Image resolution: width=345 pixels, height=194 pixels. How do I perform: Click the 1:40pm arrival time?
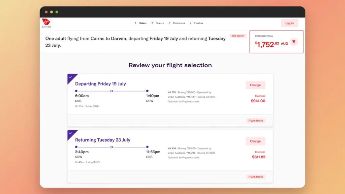(x=153, y=96)
